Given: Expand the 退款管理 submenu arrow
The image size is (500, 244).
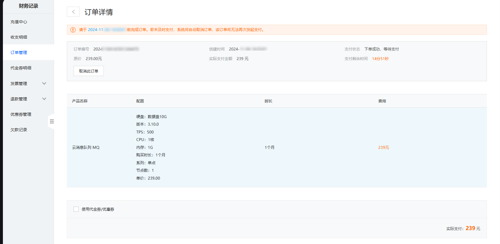Looking at the screenshot, I should (44, 99).
